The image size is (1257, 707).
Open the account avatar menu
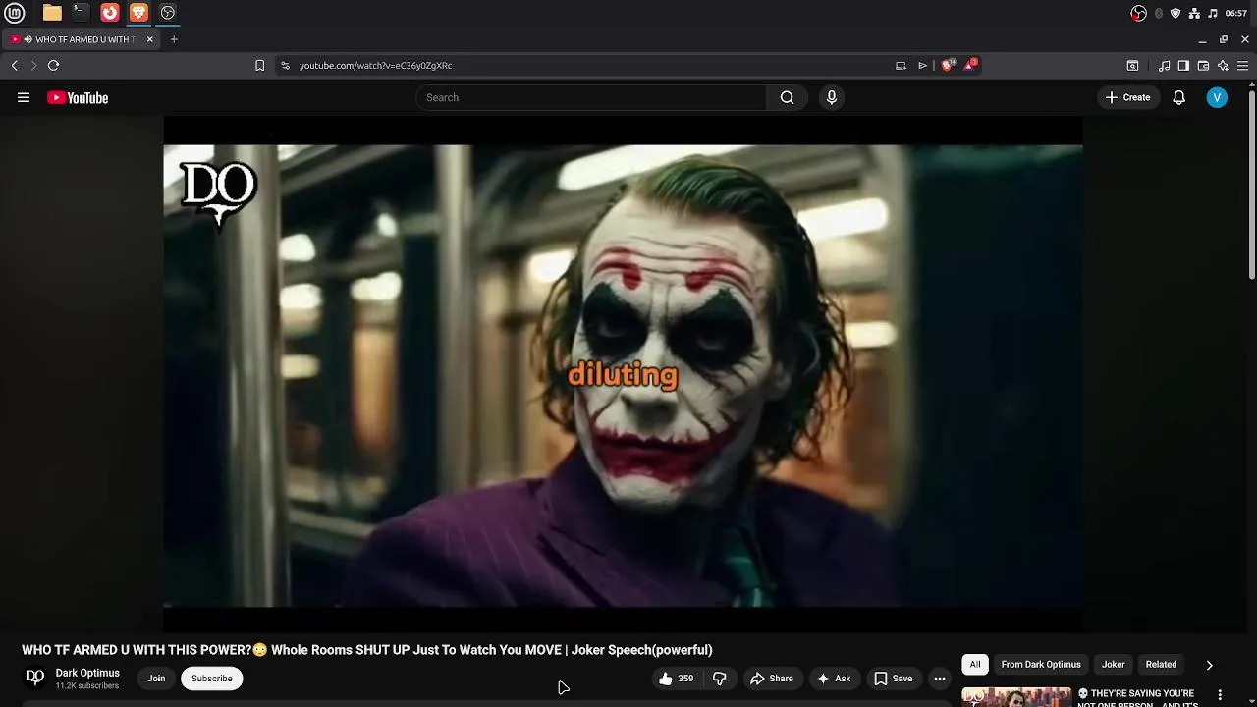tap(1217, 97)
